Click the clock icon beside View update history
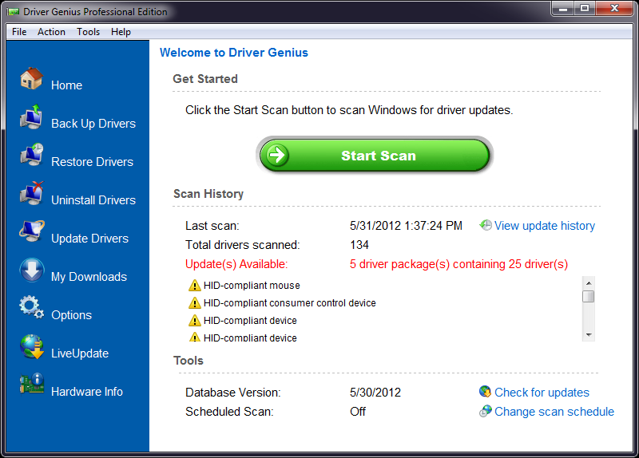The height and width of the screenshot is (458, 639). click(x=486, y=225)
